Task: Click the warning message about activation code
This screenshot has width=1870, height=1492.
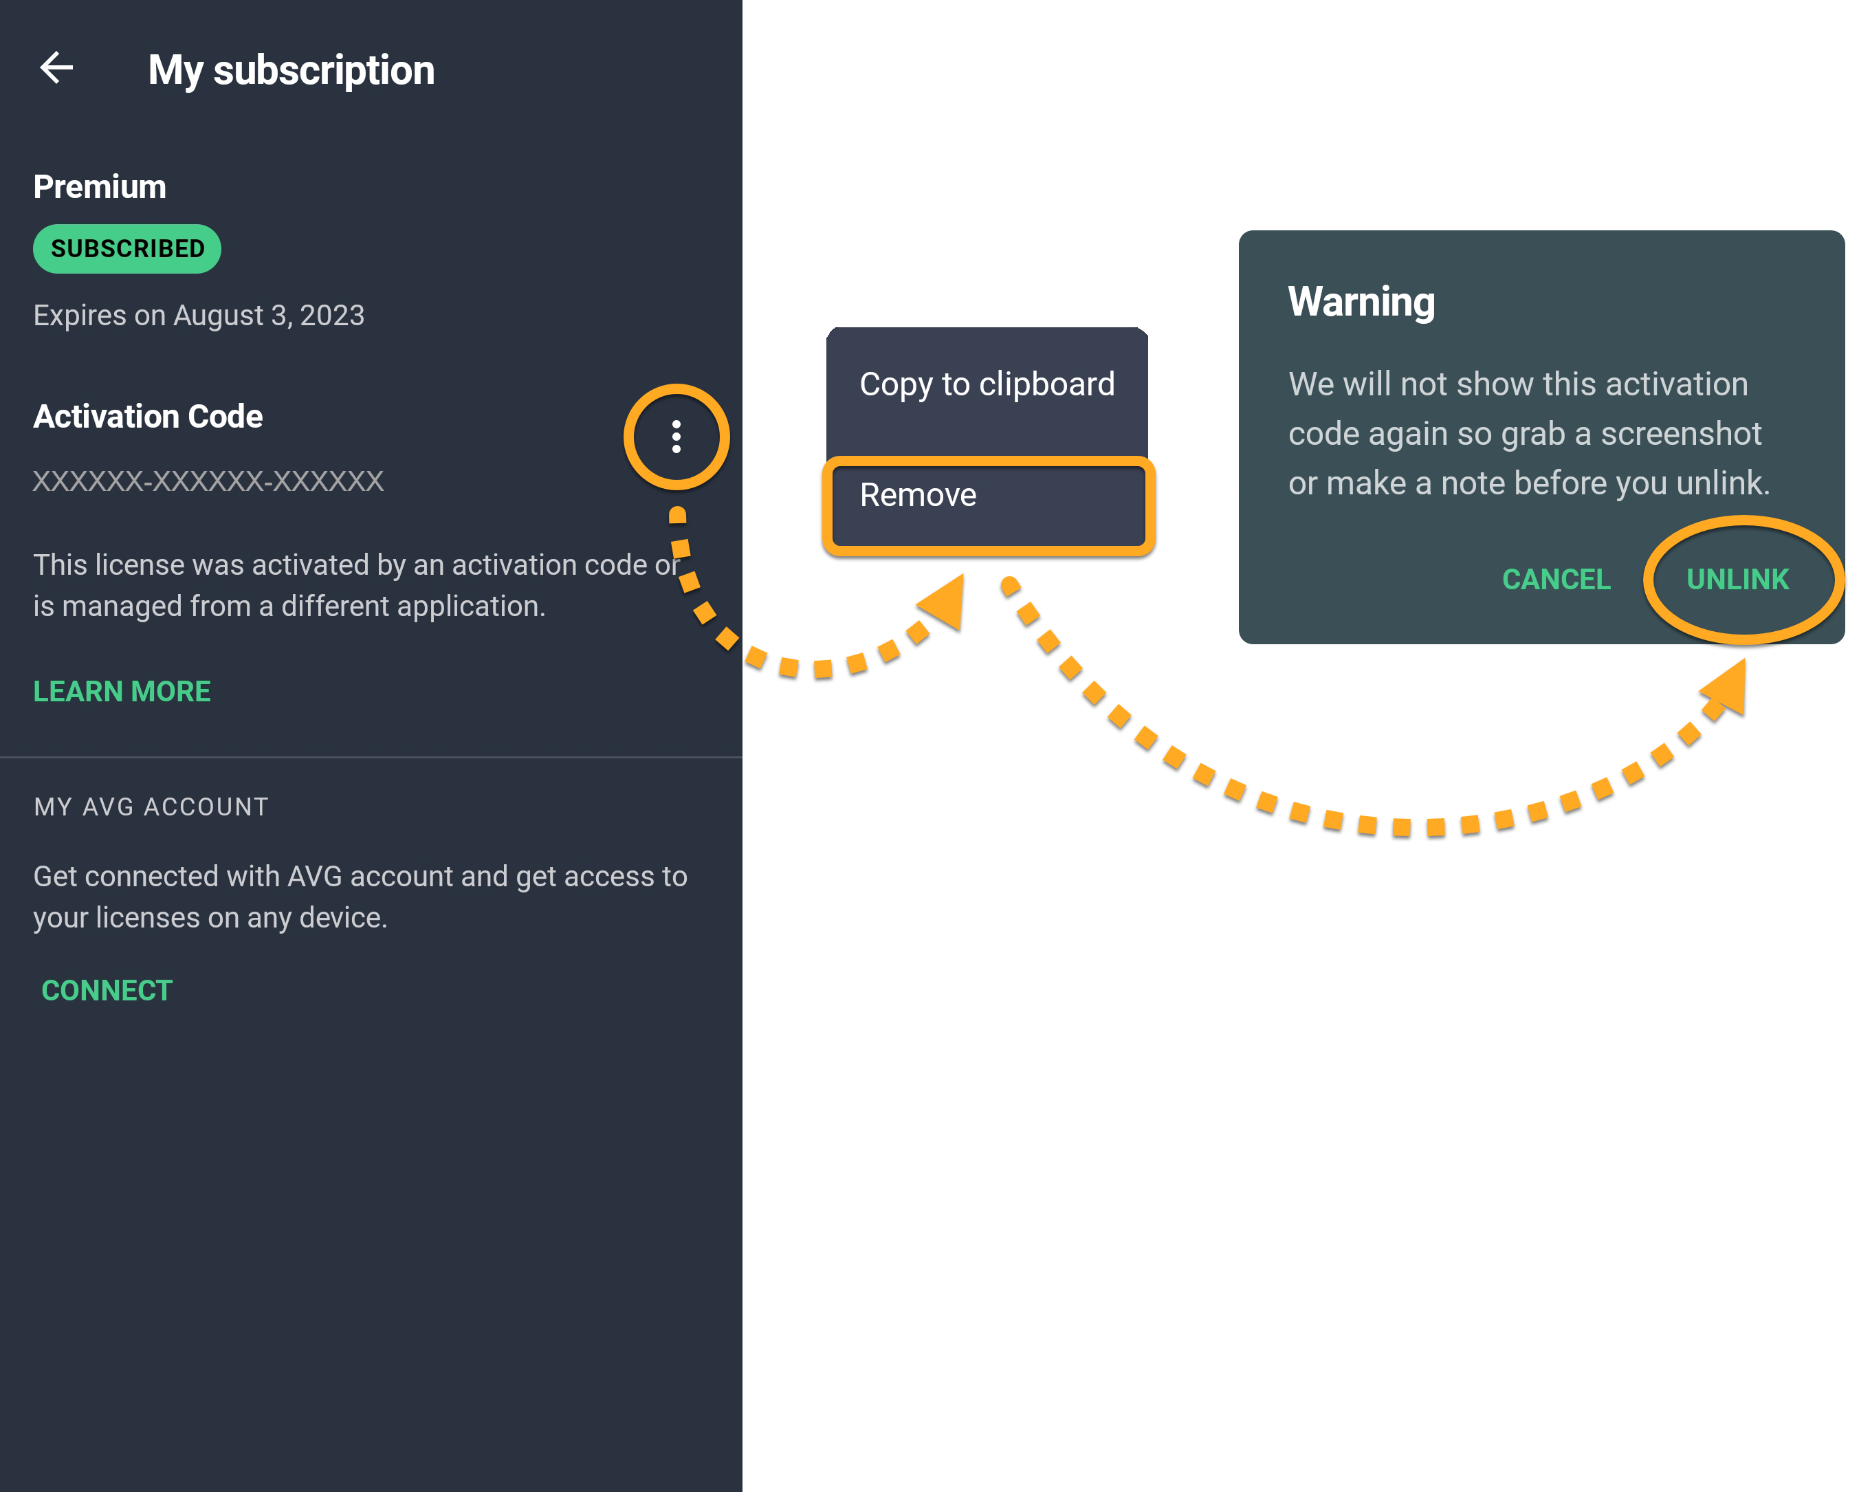Action: coord(1528,434)
